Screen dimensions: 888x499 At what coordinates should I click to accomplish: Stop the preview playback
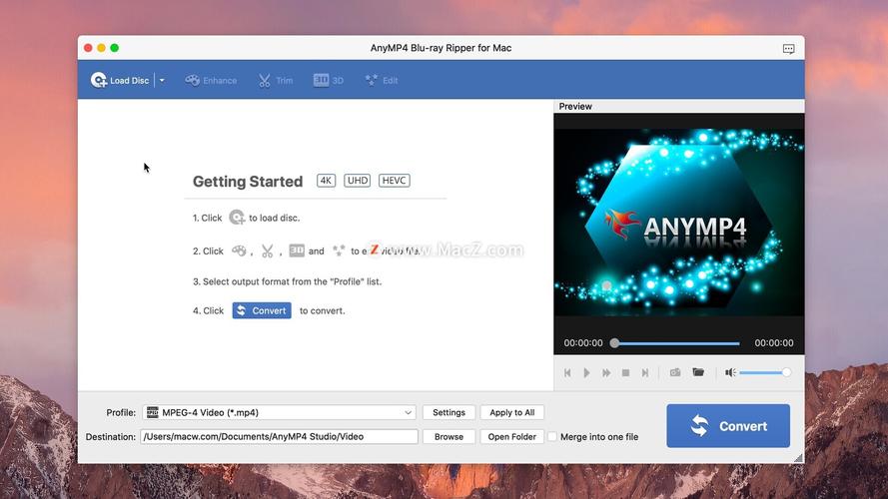(x=625, y=373)
